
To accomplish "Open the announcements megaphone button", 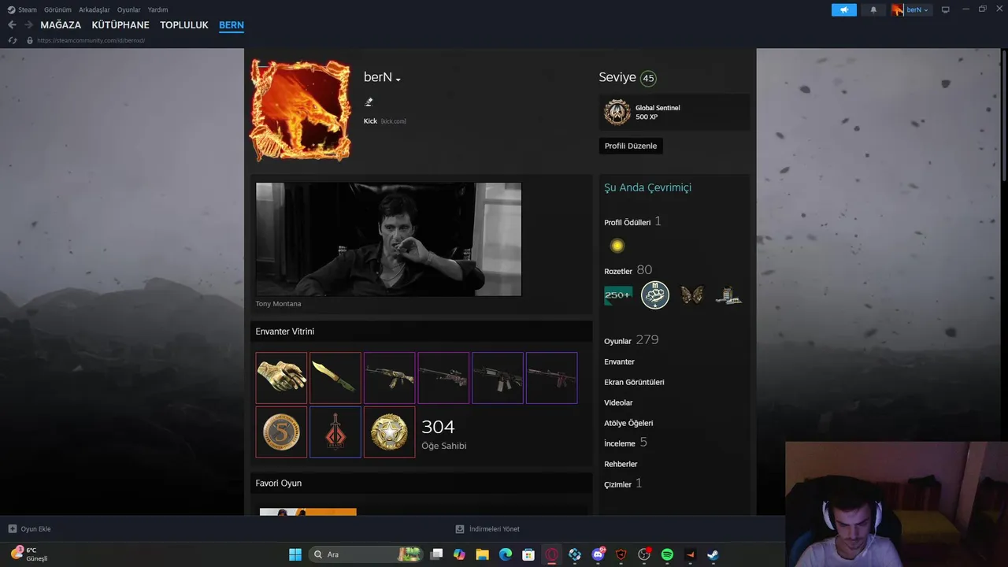I will (843, 9).
